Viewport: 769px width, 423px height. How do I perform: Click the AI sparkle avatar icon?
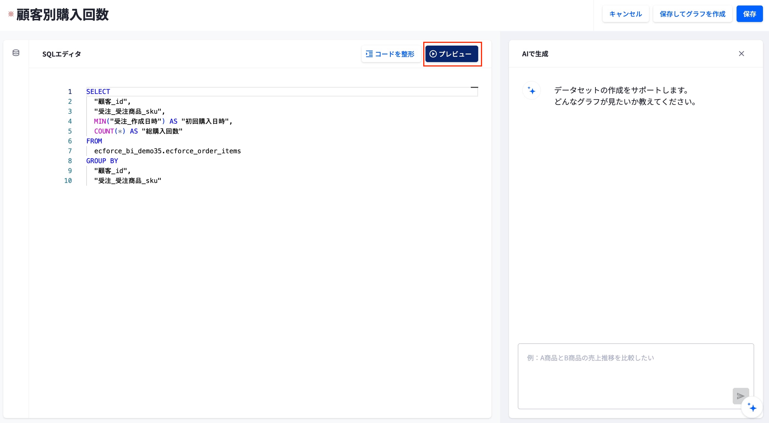click(x=531, y=90)
